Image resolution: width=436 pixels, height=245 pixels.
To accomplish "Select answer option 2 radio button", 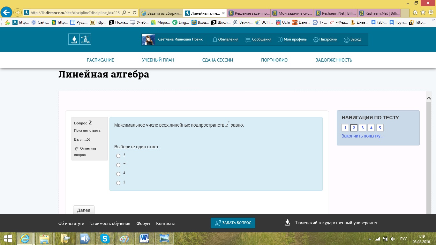I will click(118, 156).
